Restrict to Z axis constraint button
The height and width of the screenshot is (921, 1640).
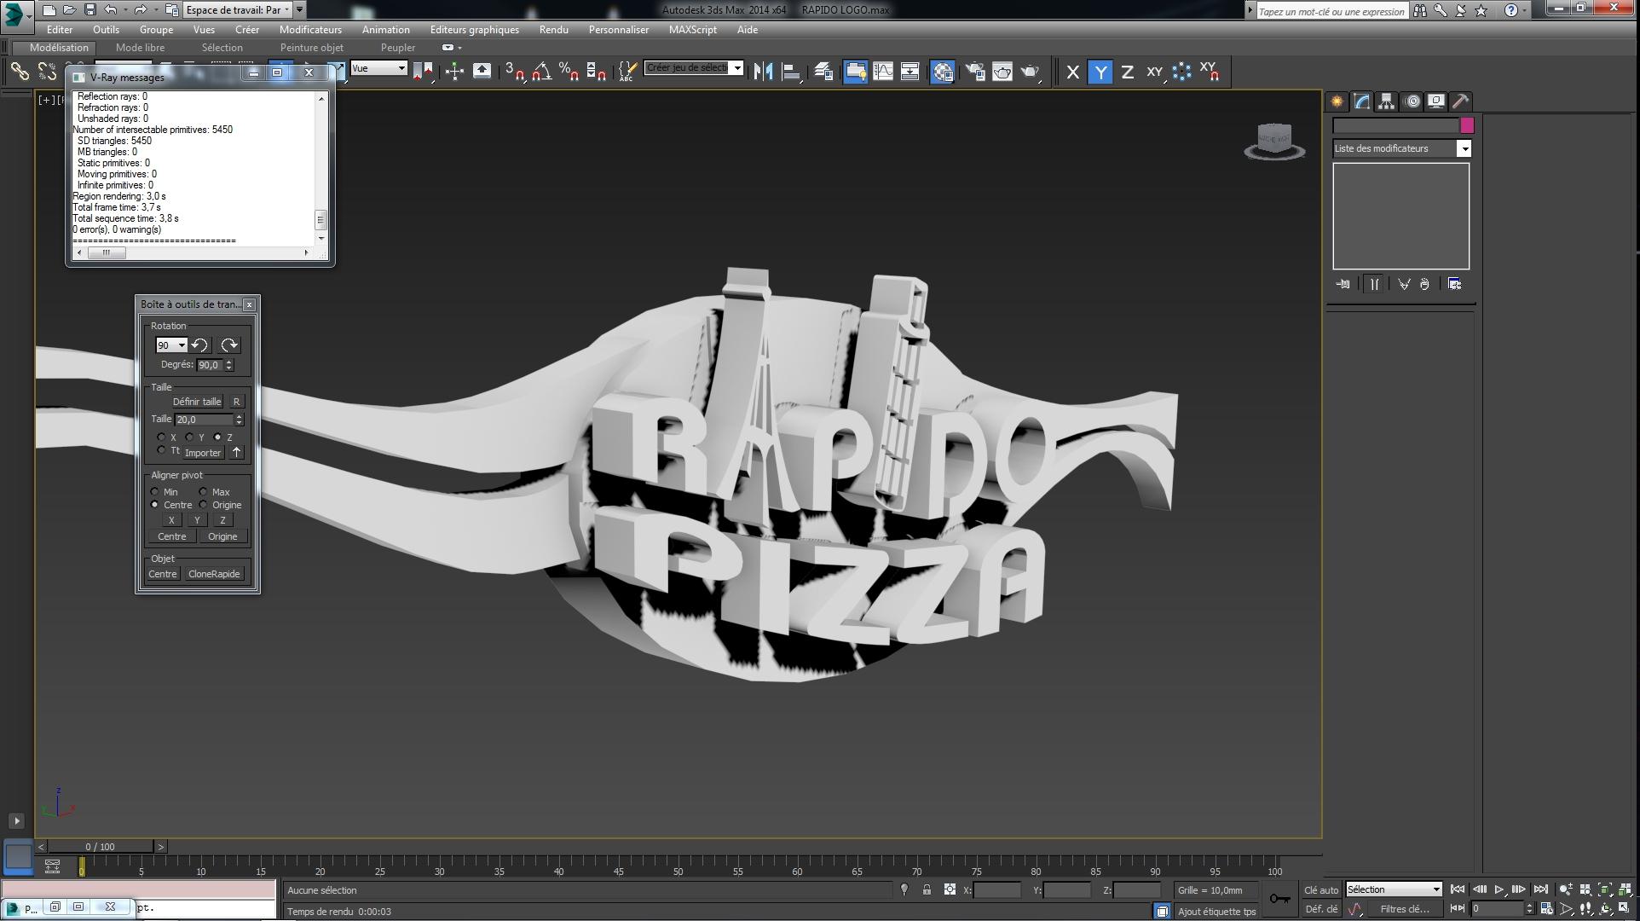(x=1127, y=72)
